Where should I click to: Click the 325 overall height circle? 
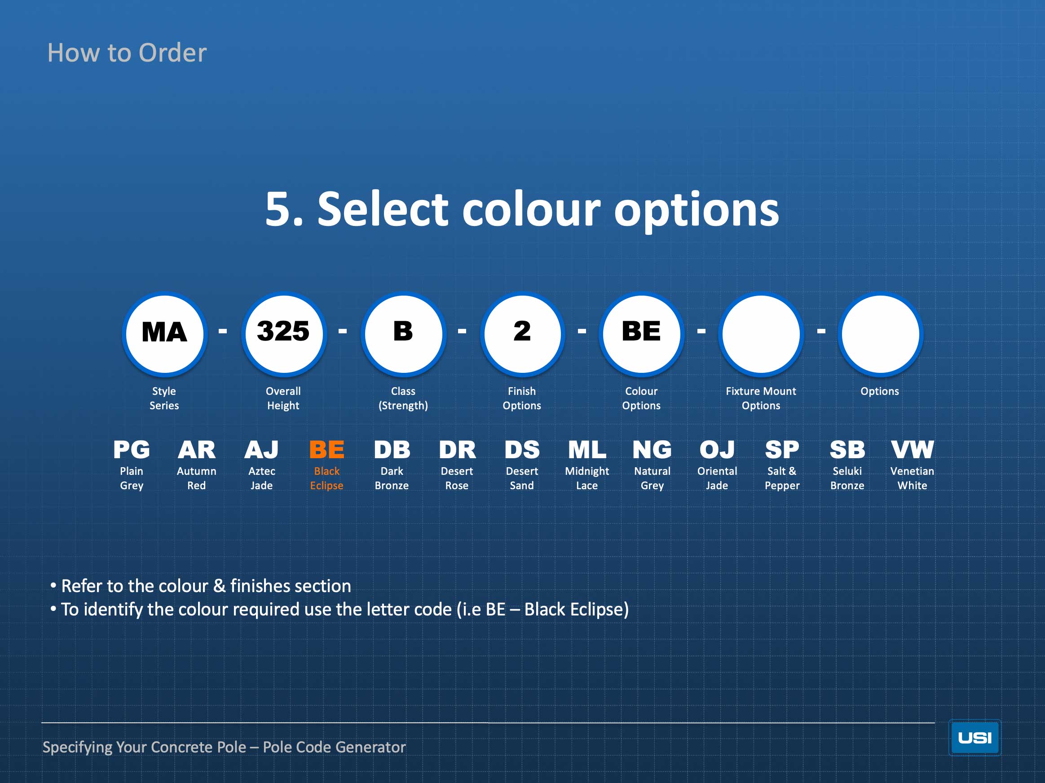pos(284,334)
